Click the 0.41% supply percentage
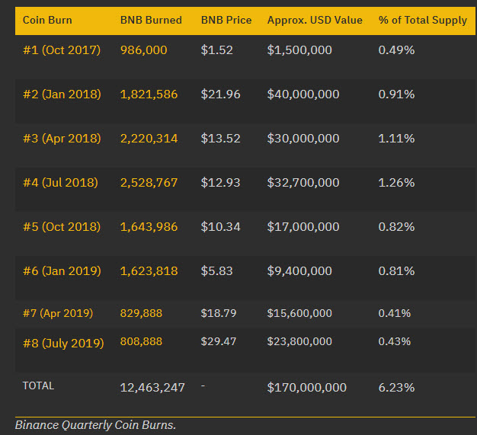 395,313
